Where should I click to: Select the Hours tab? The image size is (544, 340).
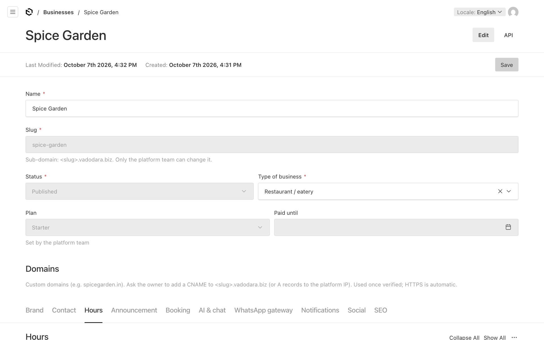point(93,310)
